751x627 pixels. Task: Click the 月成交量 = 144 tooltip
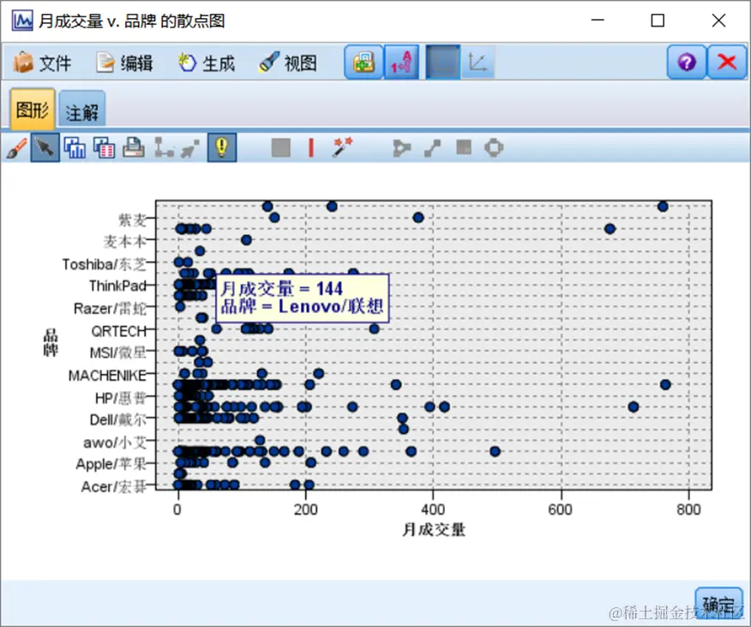303,298
